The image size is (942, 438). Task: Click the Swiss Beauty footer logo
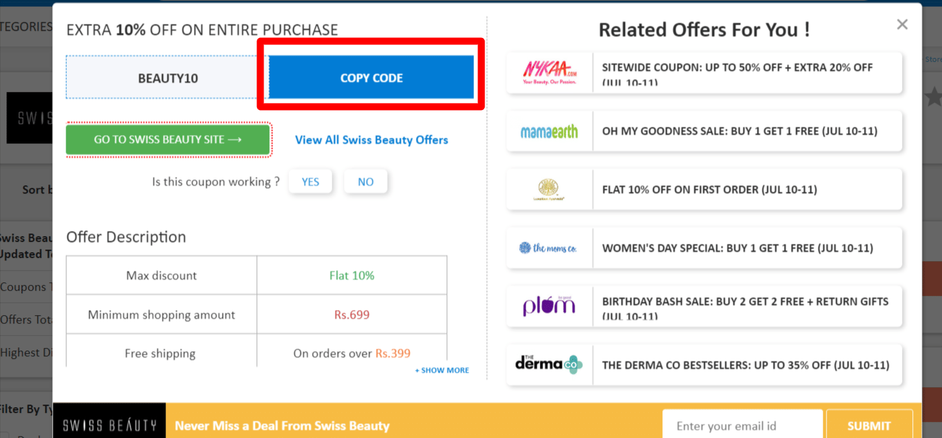[110, 424]
